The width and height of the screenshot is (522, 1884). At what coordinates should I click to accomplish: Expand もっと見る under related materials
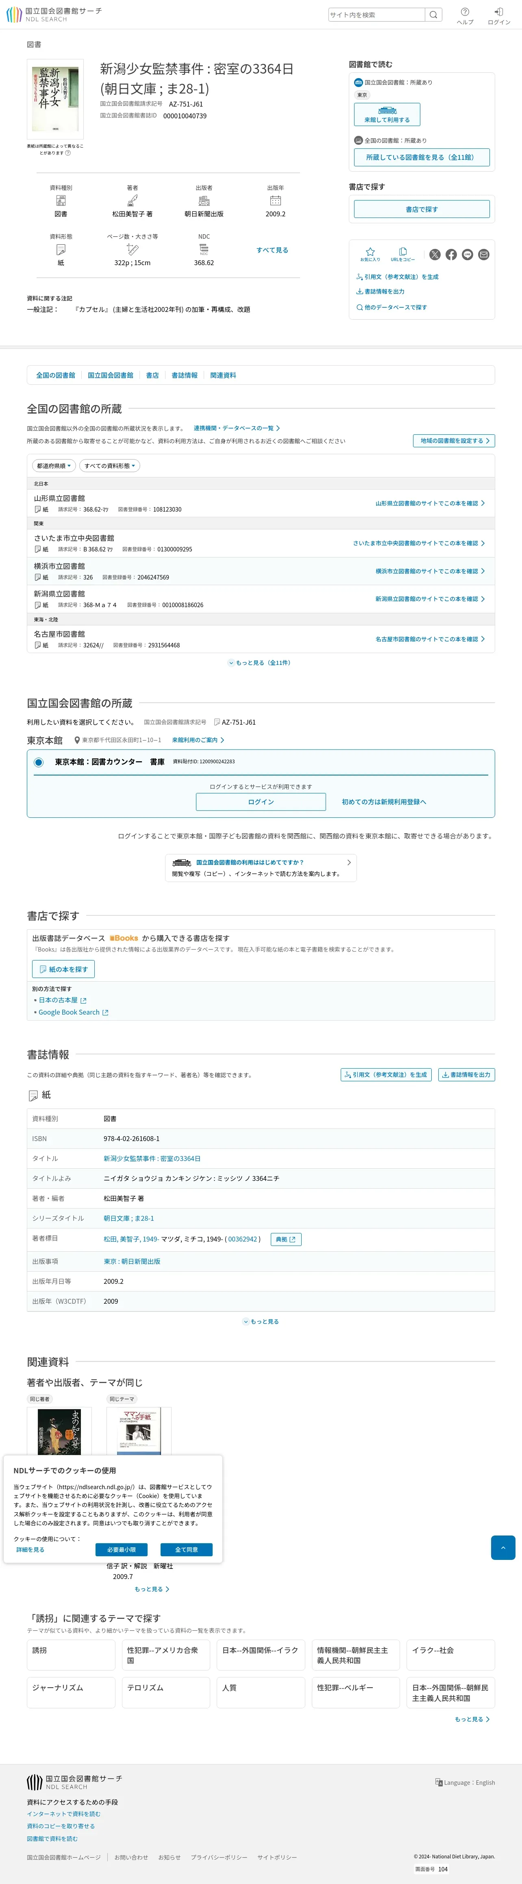click(152, 1589)
